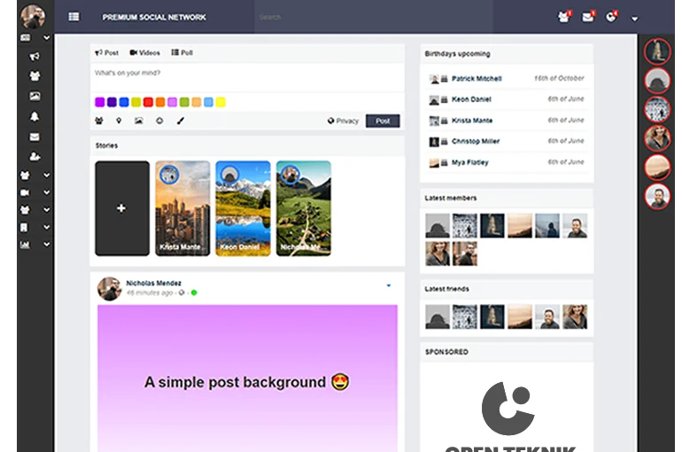
Task: Open the top bar envelope messages with badge
Action: pos(588,17)
